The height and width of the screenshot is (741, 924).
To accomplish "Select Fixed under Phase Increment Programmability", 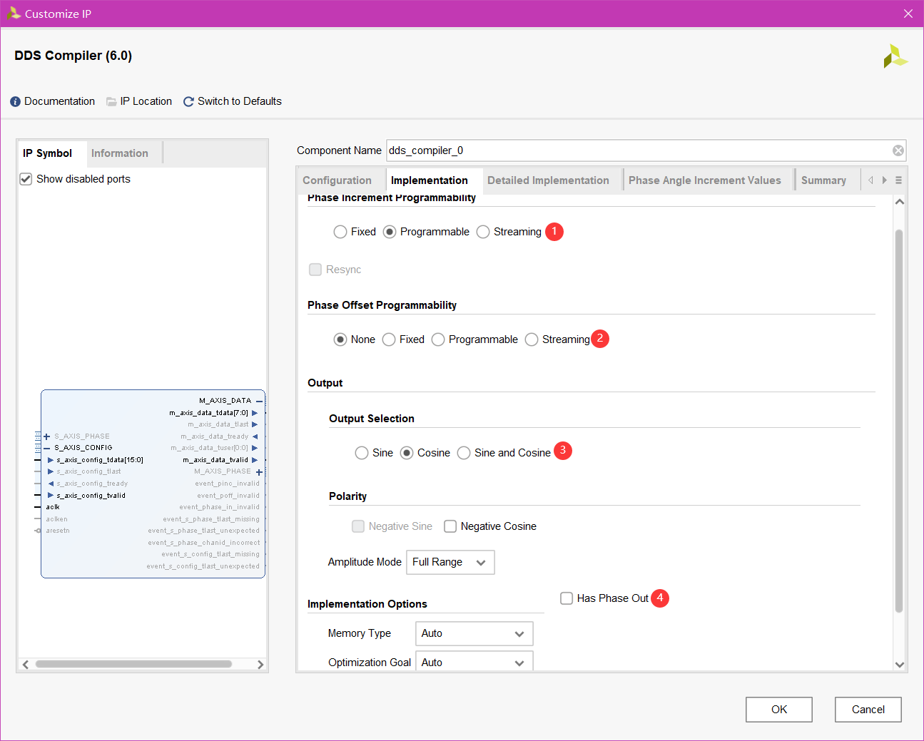I will tap(340, 232).
